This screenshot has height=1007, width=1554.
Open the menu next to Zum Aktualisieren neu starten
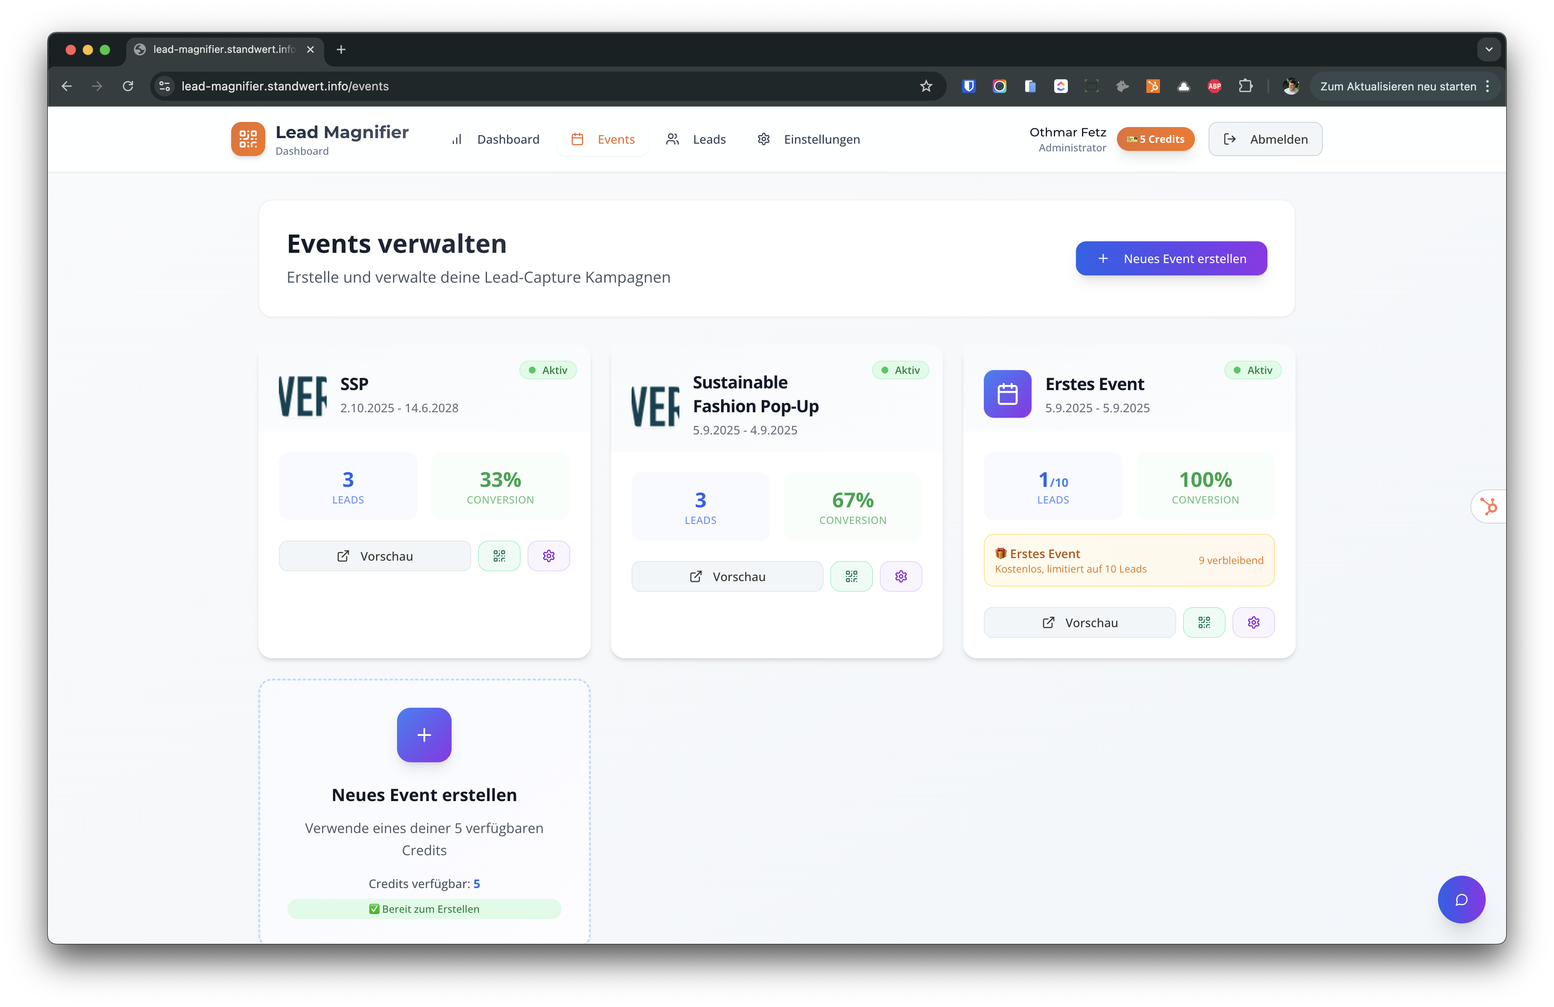(x=1487, y=86)
